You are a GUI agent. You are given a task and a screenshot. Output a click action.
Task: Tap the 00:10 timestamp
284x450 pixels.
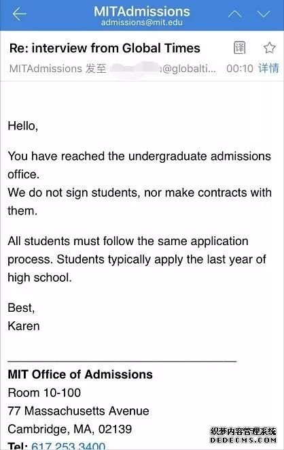pos(240,69)
